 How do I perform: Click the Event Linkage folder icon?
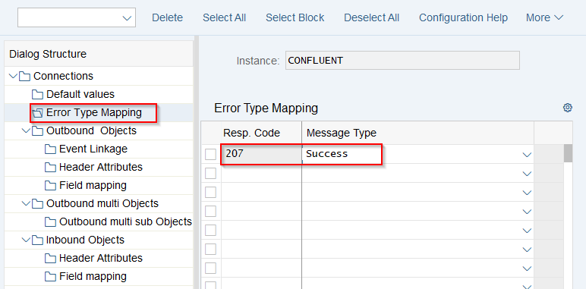(x=50, y=149)
